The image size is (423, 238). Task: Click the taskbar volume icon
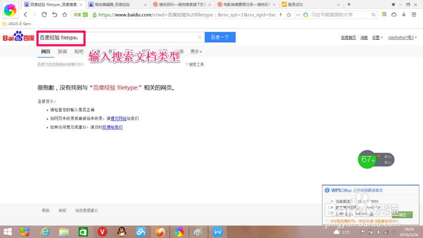point(378,232)
